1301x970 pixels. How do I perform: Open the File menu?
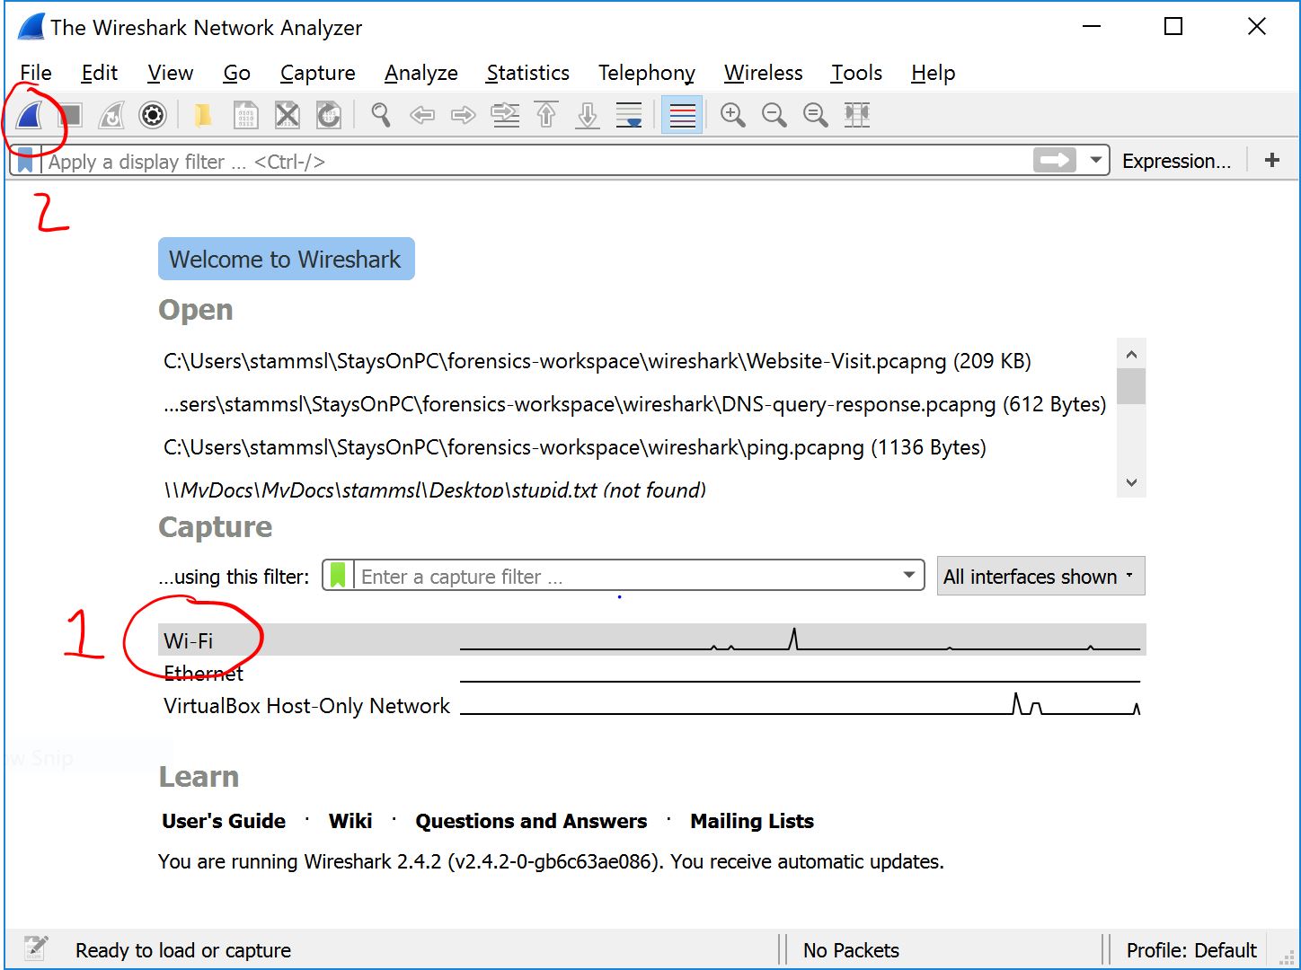36,73
